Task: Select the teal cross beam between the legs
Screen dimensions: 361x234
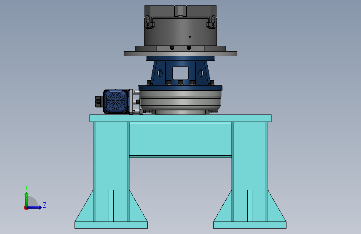Action: pos(181,140)
